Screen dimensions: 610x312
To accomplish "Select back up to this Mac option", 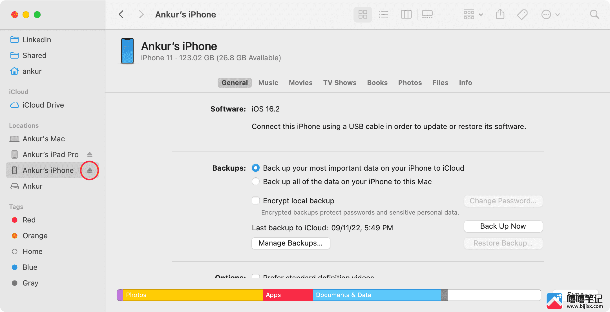I will click(x=255, y=182).
